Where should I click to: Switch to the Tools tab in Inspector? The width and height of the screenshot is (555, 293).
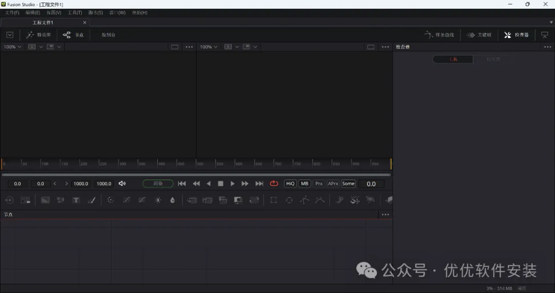[453, 59]
